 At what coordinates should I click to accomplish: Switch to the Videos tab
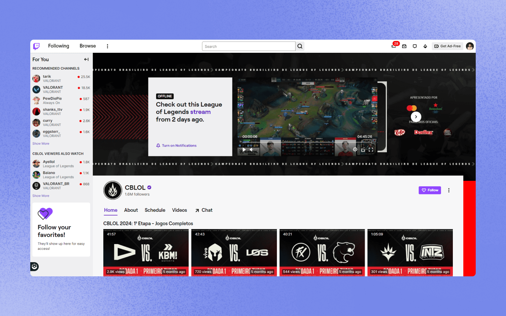pos(179,210)
